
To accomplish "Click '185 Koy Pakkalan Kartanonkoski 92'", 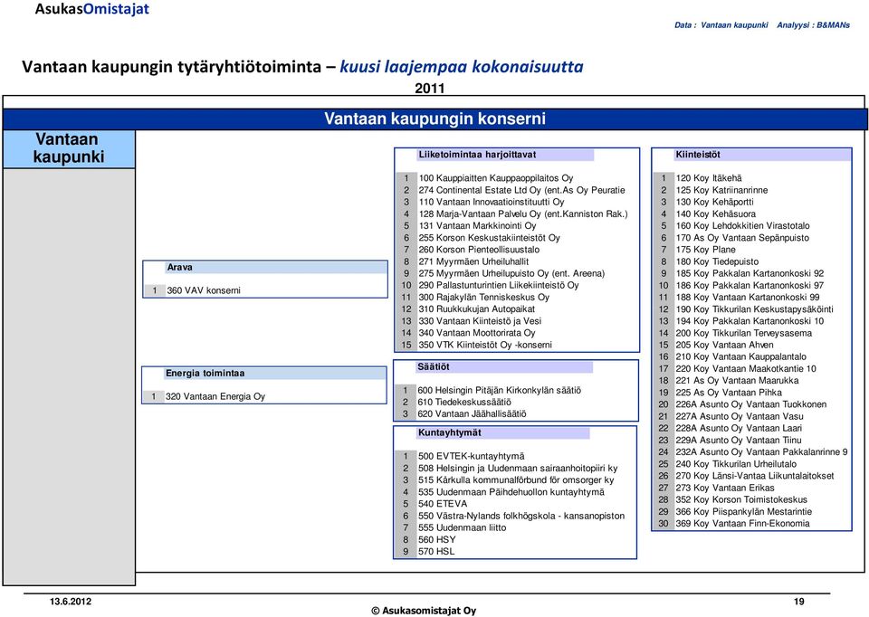I will [750, 273].
